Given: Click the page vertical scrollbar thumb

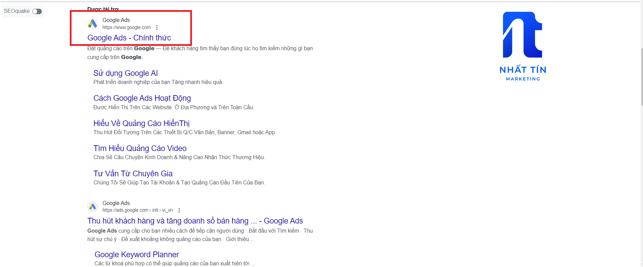Looking at the screenshot, I should pos(642,77).
